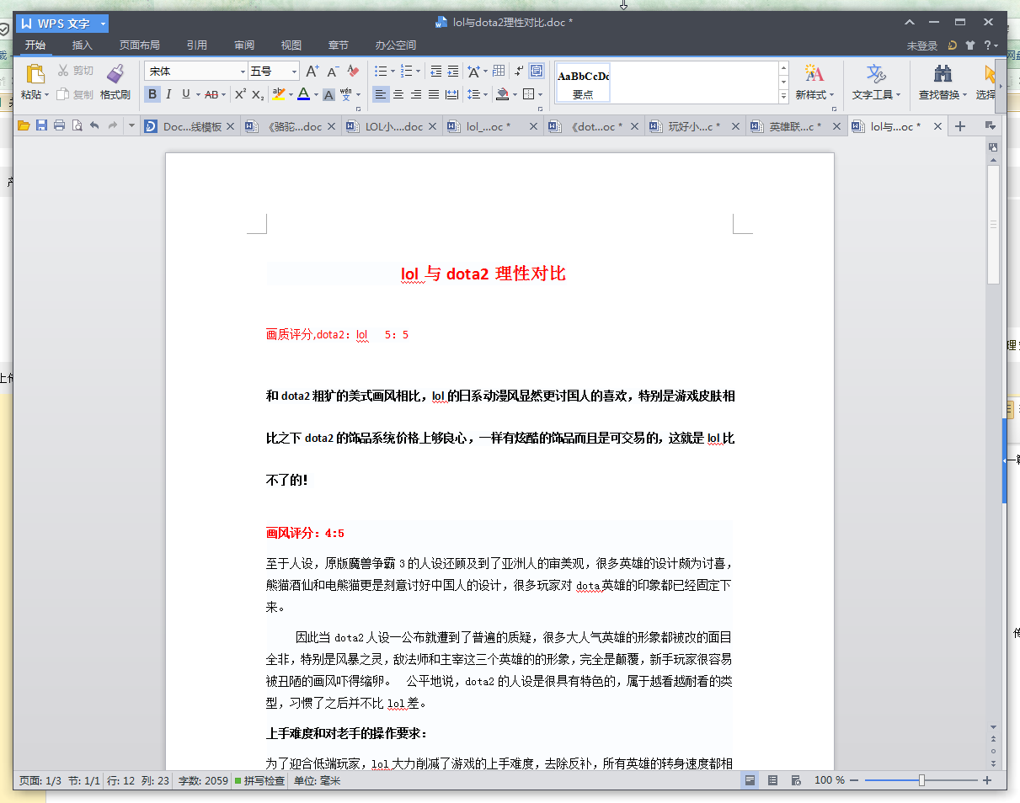1020x803 pixels.
Task: Switch to the 引用 ribbon tab
Action: (x=197, y=45)
